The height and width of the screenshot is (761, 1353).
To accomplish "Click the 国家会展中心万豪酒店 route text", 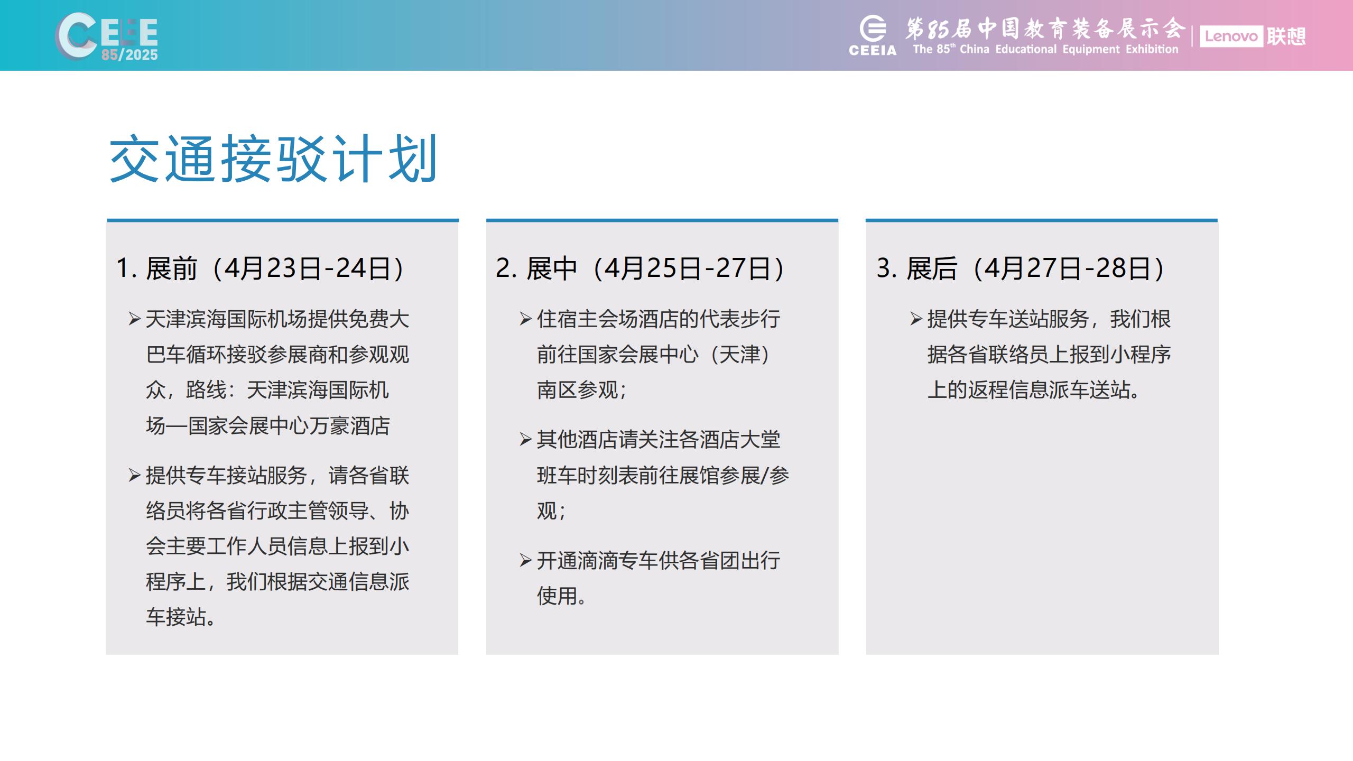I will click(x=289, y=425).
